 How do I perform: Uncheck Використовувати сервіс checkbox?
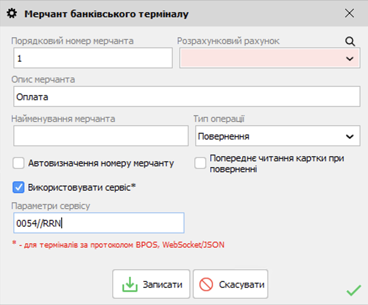[x=18, y=187]
